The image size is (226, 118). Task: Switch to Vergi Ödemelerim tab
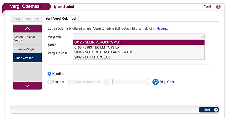click(x=26, y=19)
